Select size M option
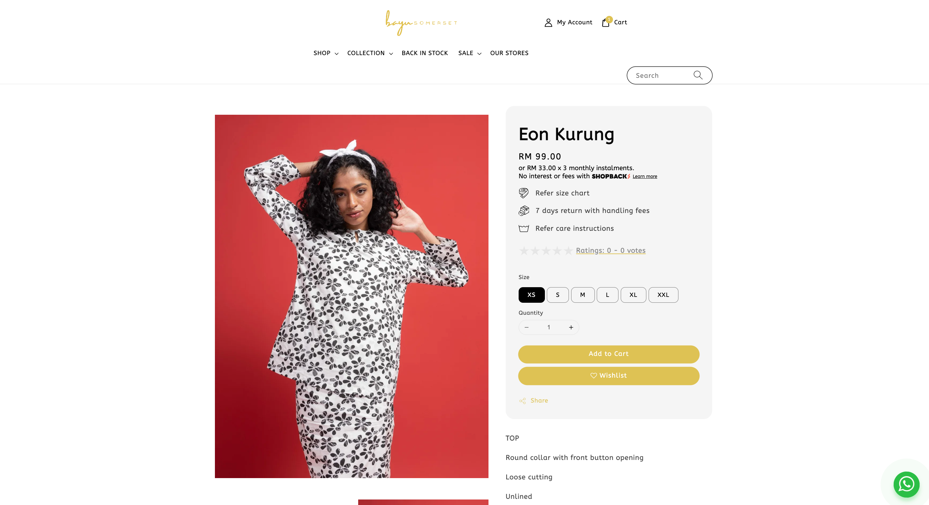Screen dimensions: 929x505 tap(582, 295)
